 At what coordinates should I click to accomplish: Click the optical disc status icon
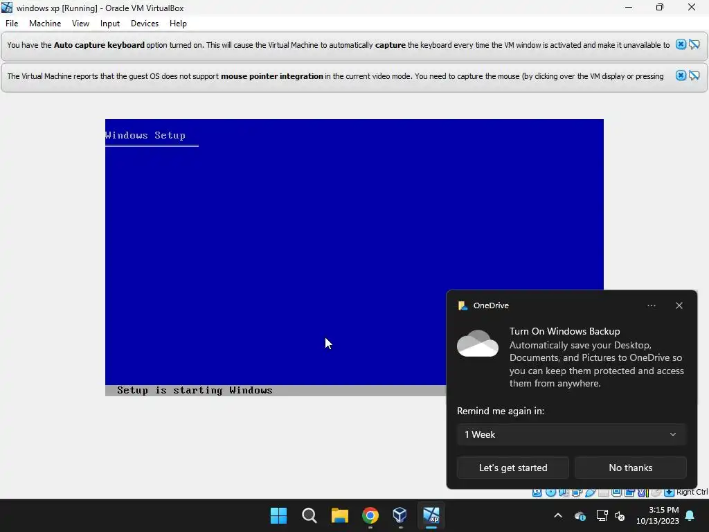point(550,493)
